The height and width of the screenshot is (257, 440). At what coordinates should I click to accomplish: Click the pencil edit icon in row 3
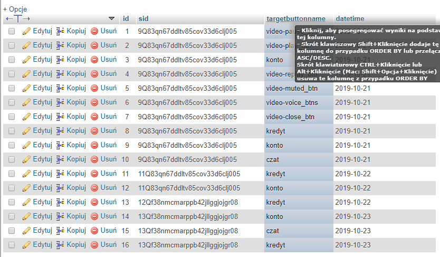[26, 60]
